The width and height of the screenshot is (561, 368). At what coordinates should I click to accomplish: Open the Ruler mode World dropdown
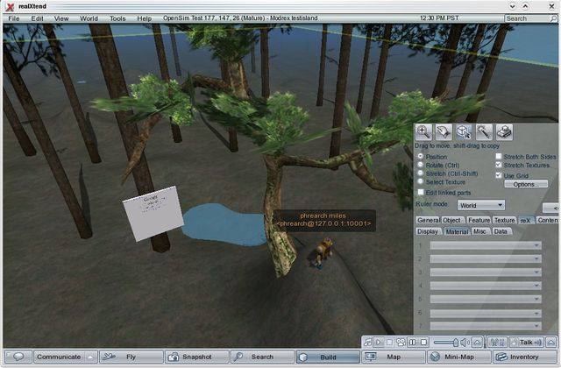point(481,204)
